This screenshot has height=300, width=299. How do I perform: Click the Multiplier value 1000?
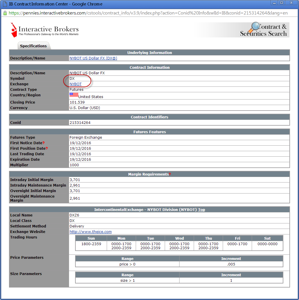(x=74, y=165)
